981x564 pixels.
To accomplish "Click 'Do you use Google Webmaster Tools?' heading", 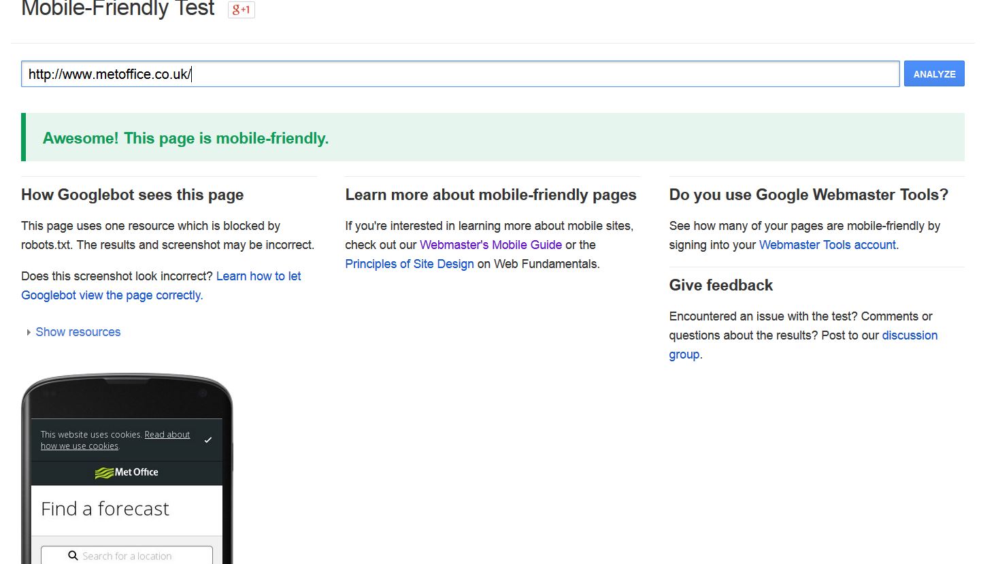I will (x=808, y=195).
